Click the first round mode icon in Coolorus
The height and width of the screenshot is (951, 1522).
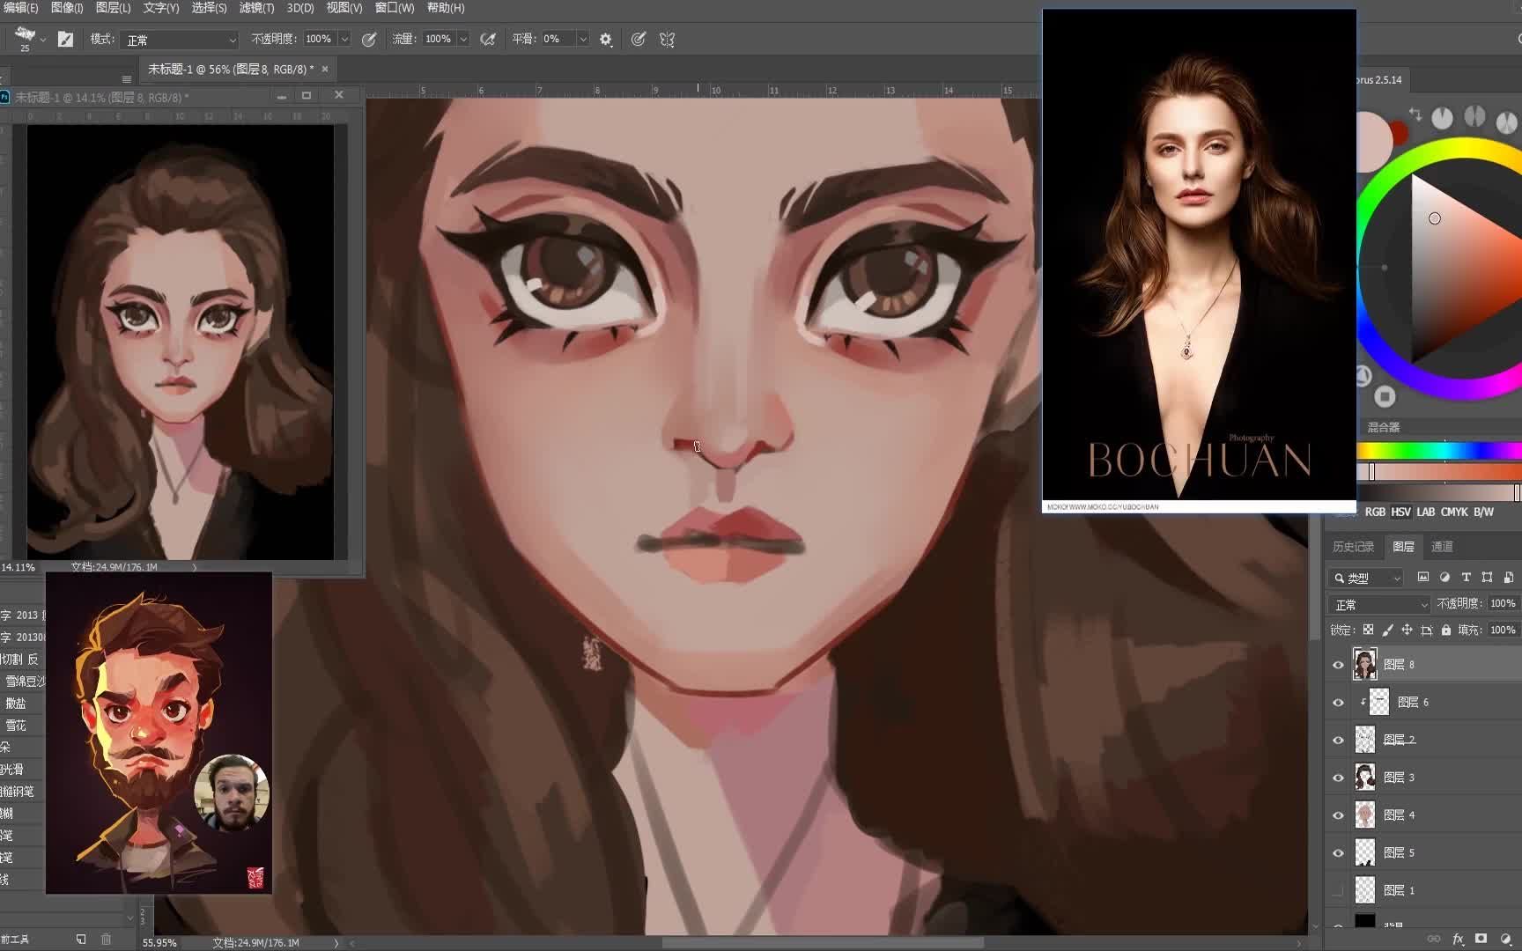1442,118
